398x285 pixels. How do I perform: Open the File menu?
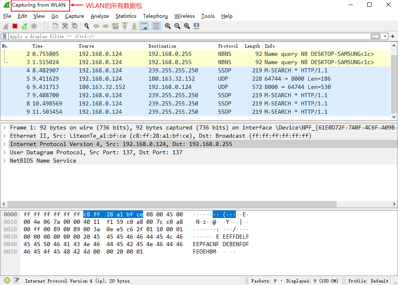(7, 16)
